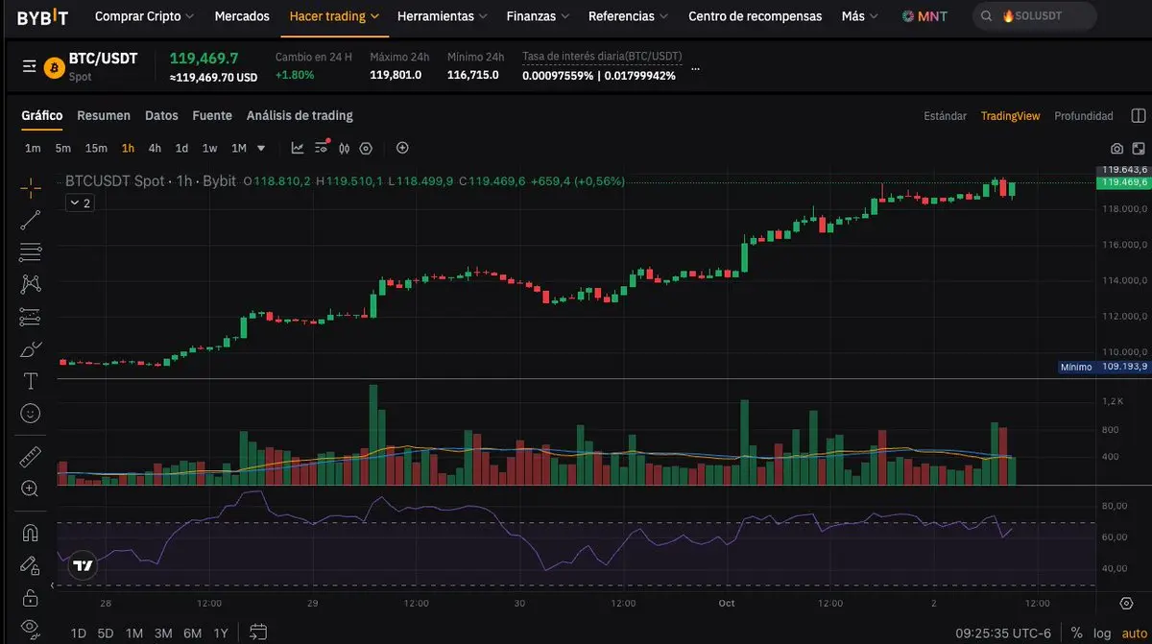1152x644 pixels.
Task: Click the Bitcoin coin icon
Action: [x=53, y=67]
